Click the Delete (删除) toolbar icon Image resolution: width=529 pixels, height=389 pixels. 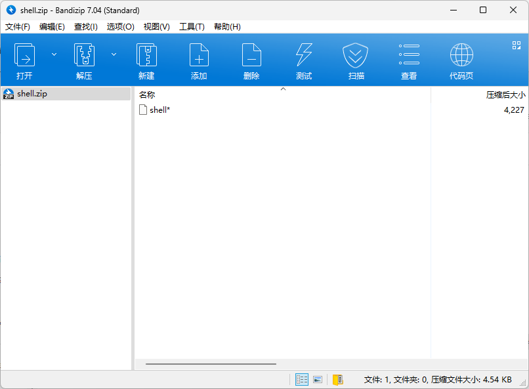pos(251,60)
